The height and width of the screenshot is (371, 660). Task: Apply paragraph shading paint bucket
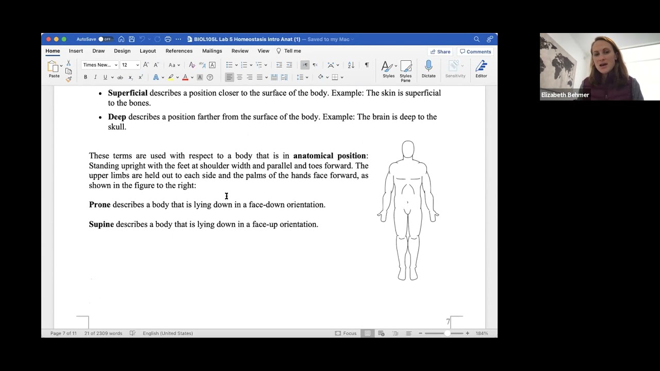320,77
